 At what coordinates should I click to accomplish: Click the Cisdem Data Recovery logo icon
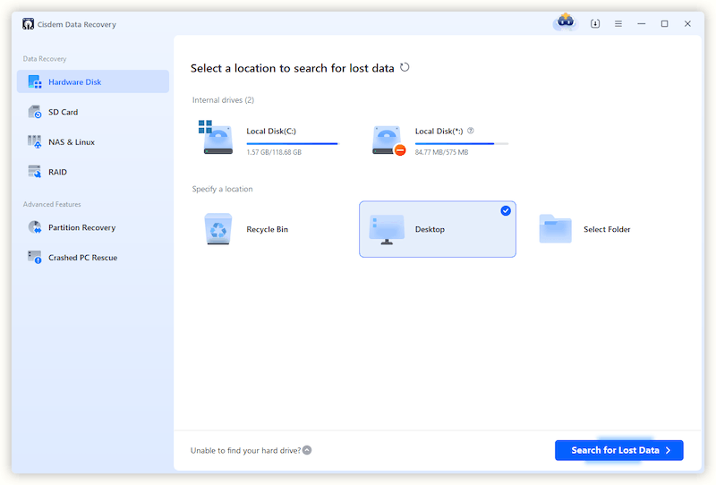(29, 24)
